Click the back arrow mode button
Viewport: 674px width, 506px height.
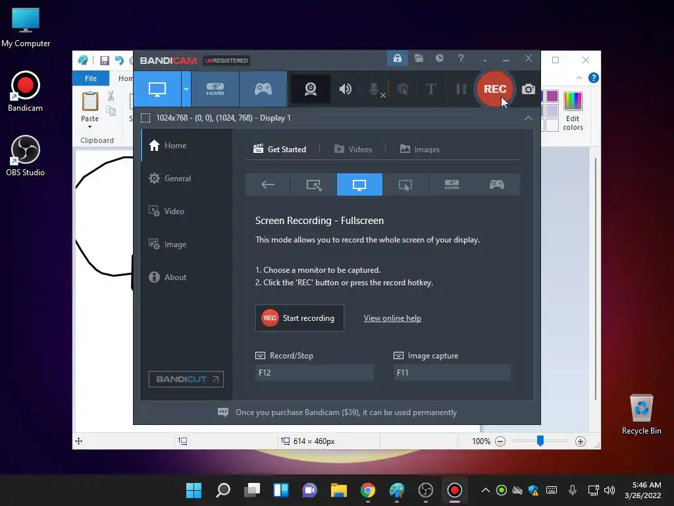tap(268, 184)
